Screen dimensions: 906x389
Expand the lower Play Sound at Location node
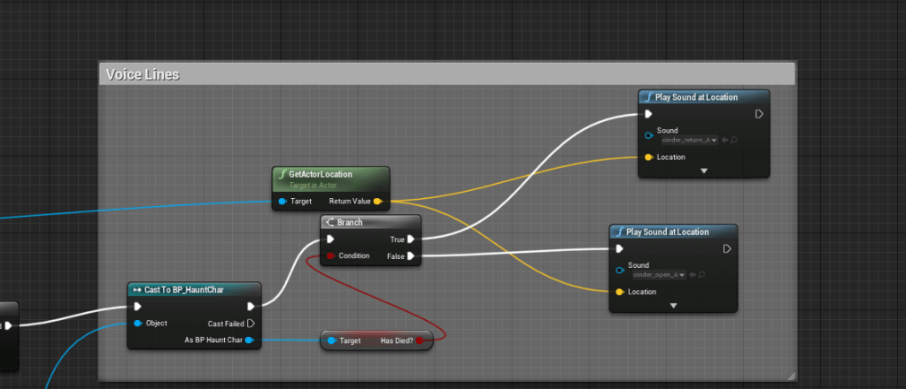(x=673, y=306)
